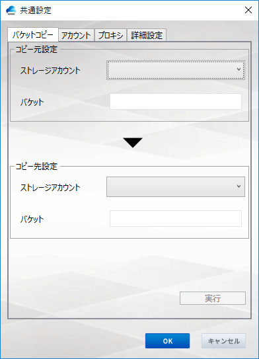The height and width of the screenshot is (359, 259).
Task: Go to the 詳細設定 tab
Action: (147, 35)
